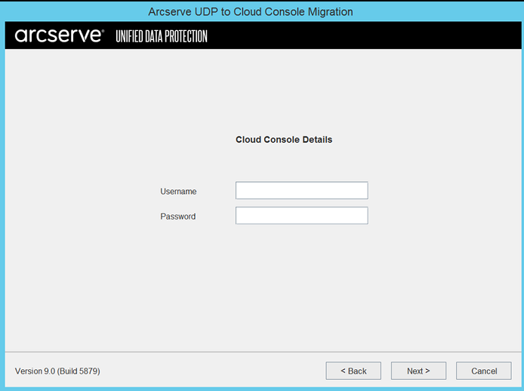
Task: Click the Password label
Action: click(177, 217)
